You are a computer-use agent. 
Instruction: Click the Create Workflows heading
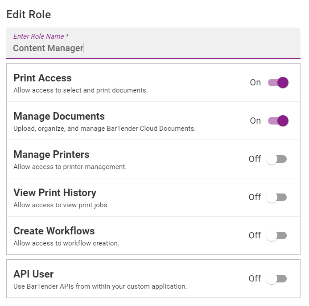pyautogui.click(x=54, y=231)
